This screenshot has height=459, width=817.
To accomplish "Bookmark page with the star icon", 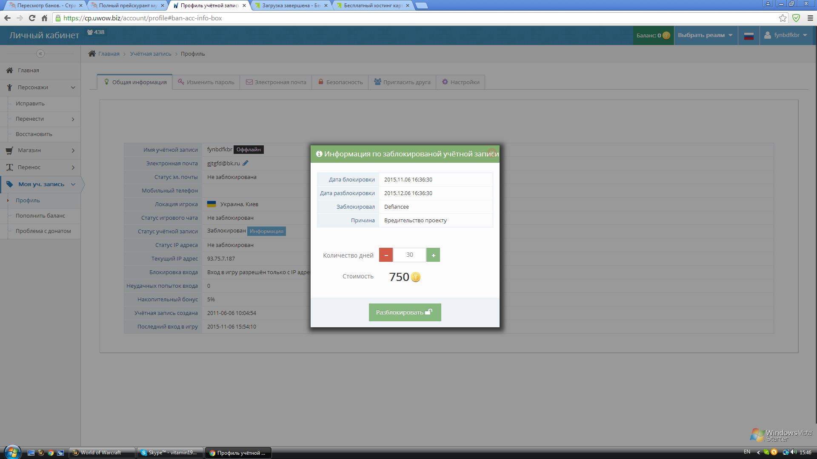I will coord(783,18).
